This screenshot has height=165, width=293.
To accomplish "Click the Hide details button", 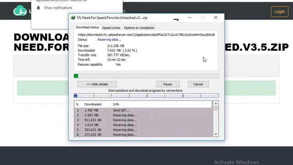I will pos(97,84).
